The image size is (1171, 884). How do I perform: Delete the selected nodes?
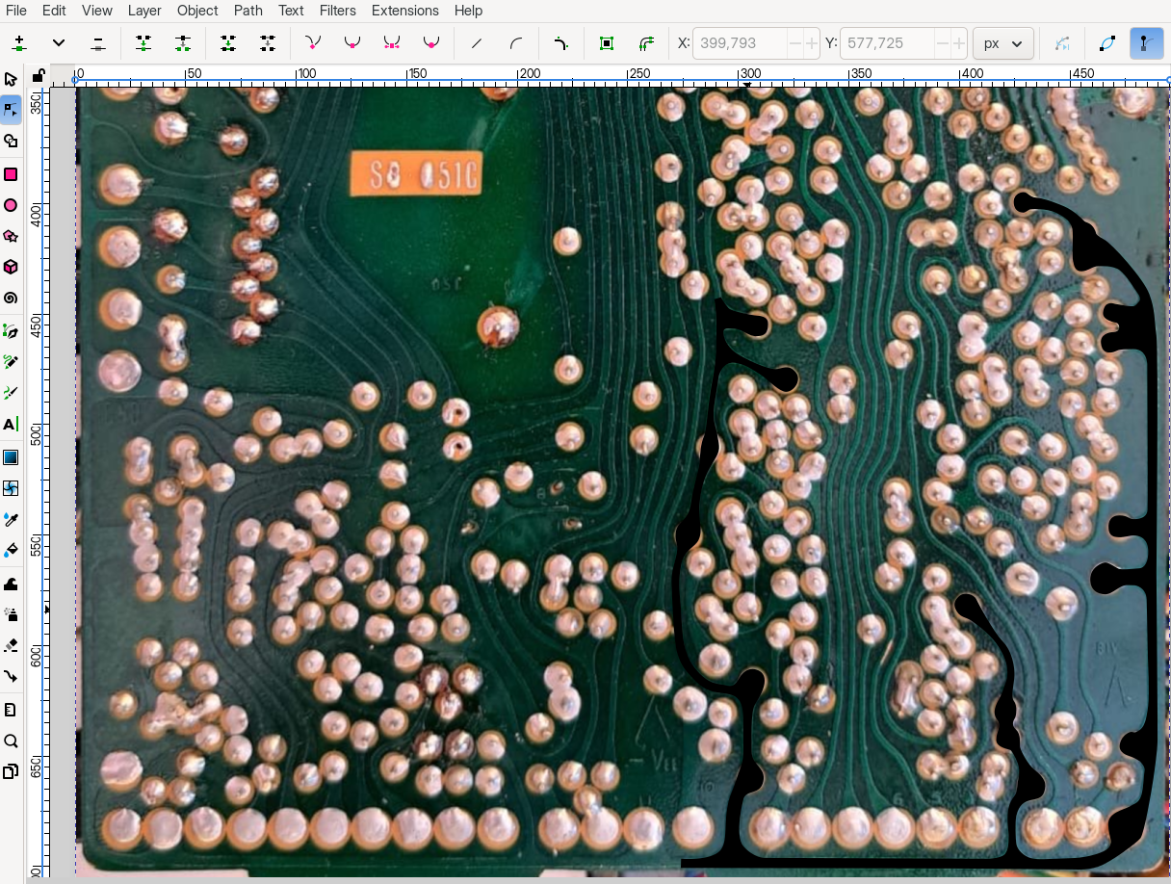(x=97, y=42)
